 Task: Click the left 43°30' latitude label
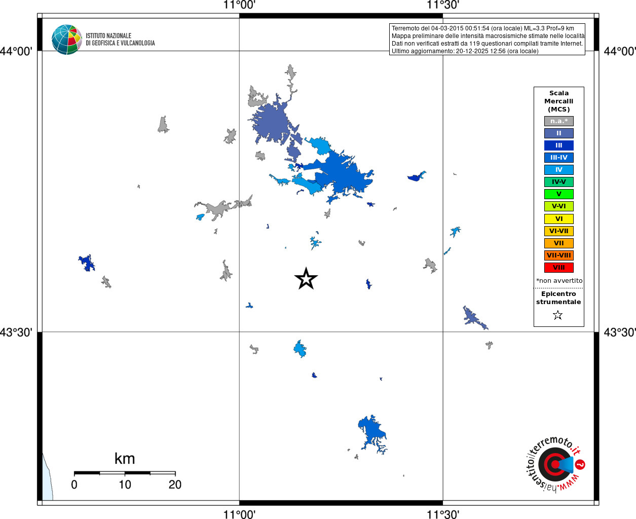[x=16, y=332]
